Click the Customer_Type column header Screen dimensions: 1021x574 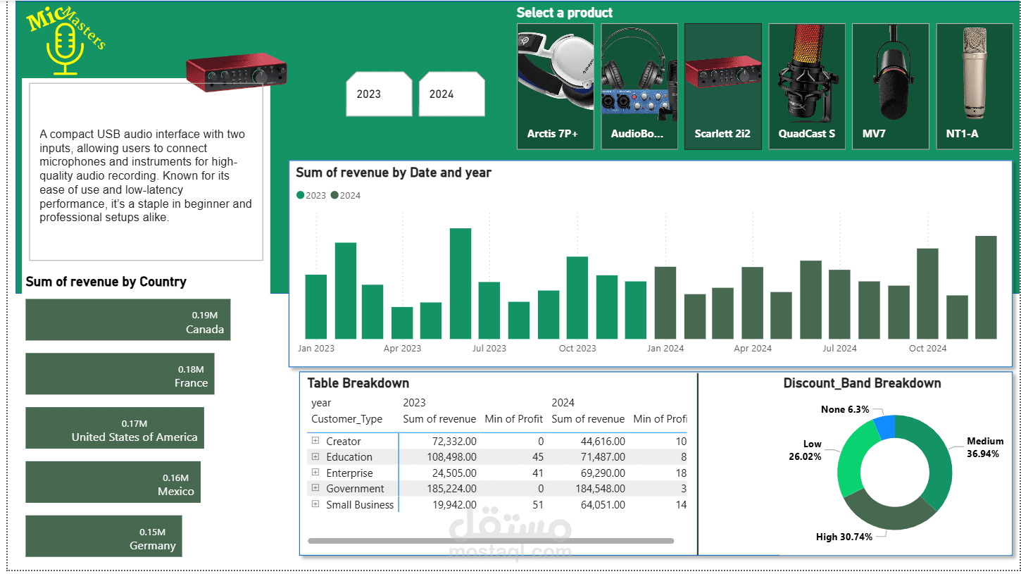346,419
